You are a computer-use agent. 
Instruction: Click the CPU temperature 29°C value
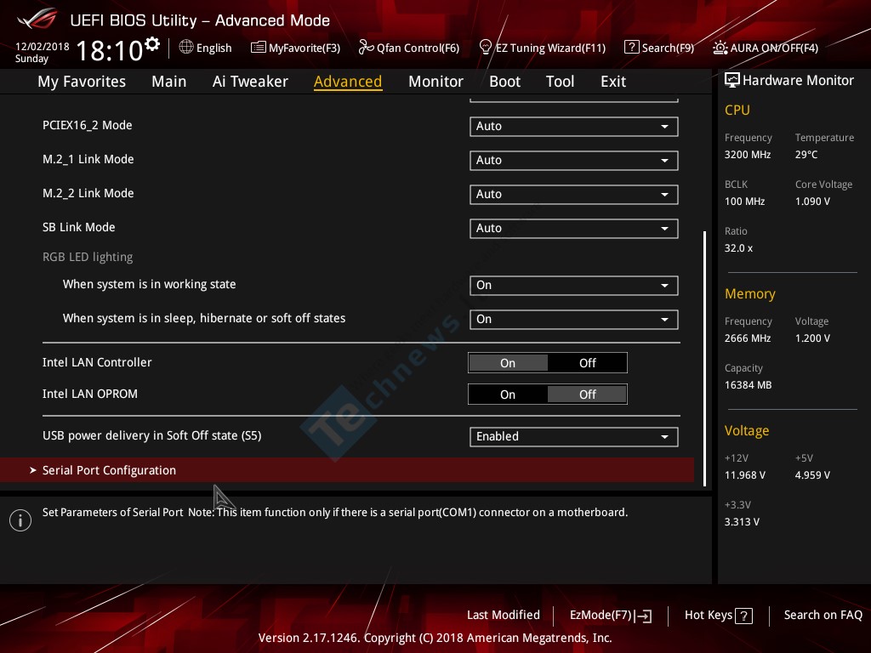point(806,155)
